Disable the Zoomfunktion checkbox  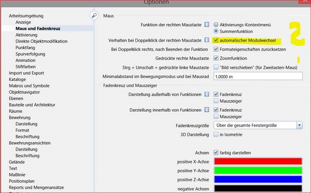coord(216,58)
